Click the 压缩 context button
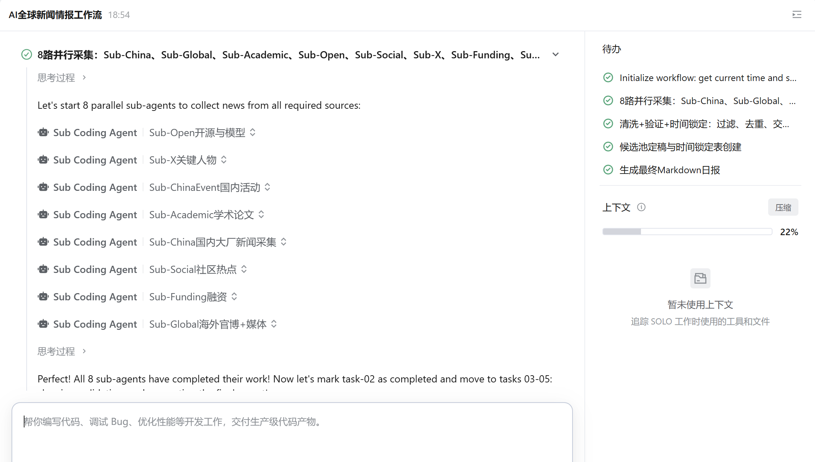 pyautogui.click(x=783, y=207)
